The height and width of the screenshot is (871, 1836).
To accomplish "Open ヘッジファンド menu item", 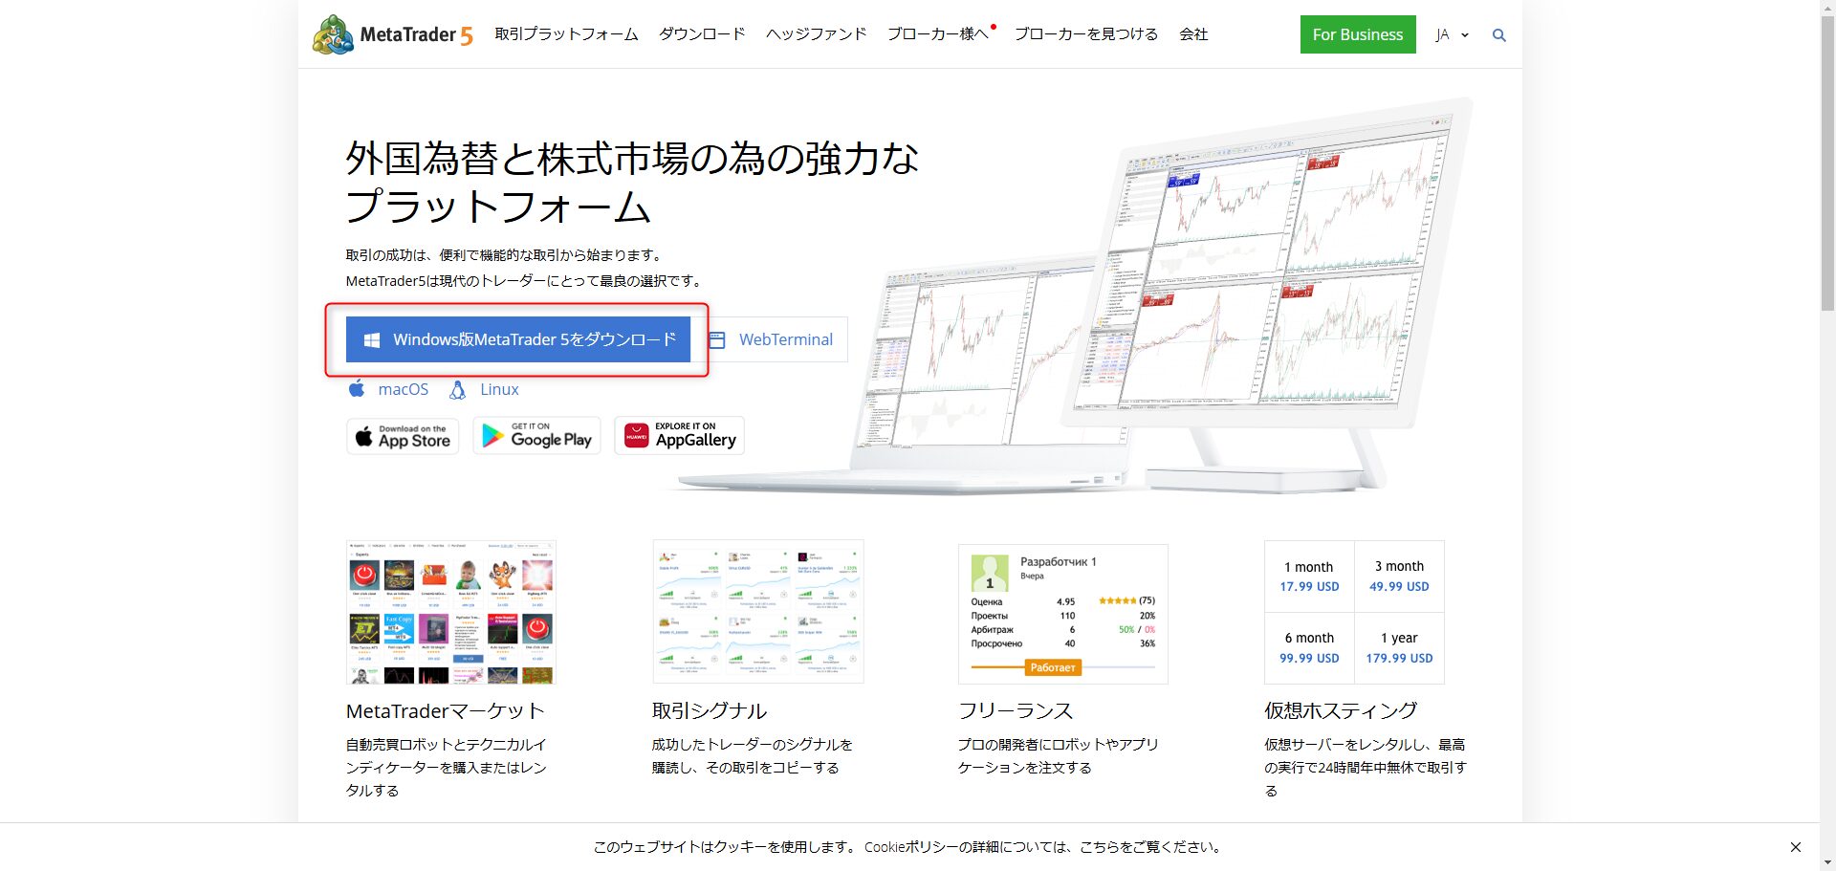I will click(x=816, y=34).
